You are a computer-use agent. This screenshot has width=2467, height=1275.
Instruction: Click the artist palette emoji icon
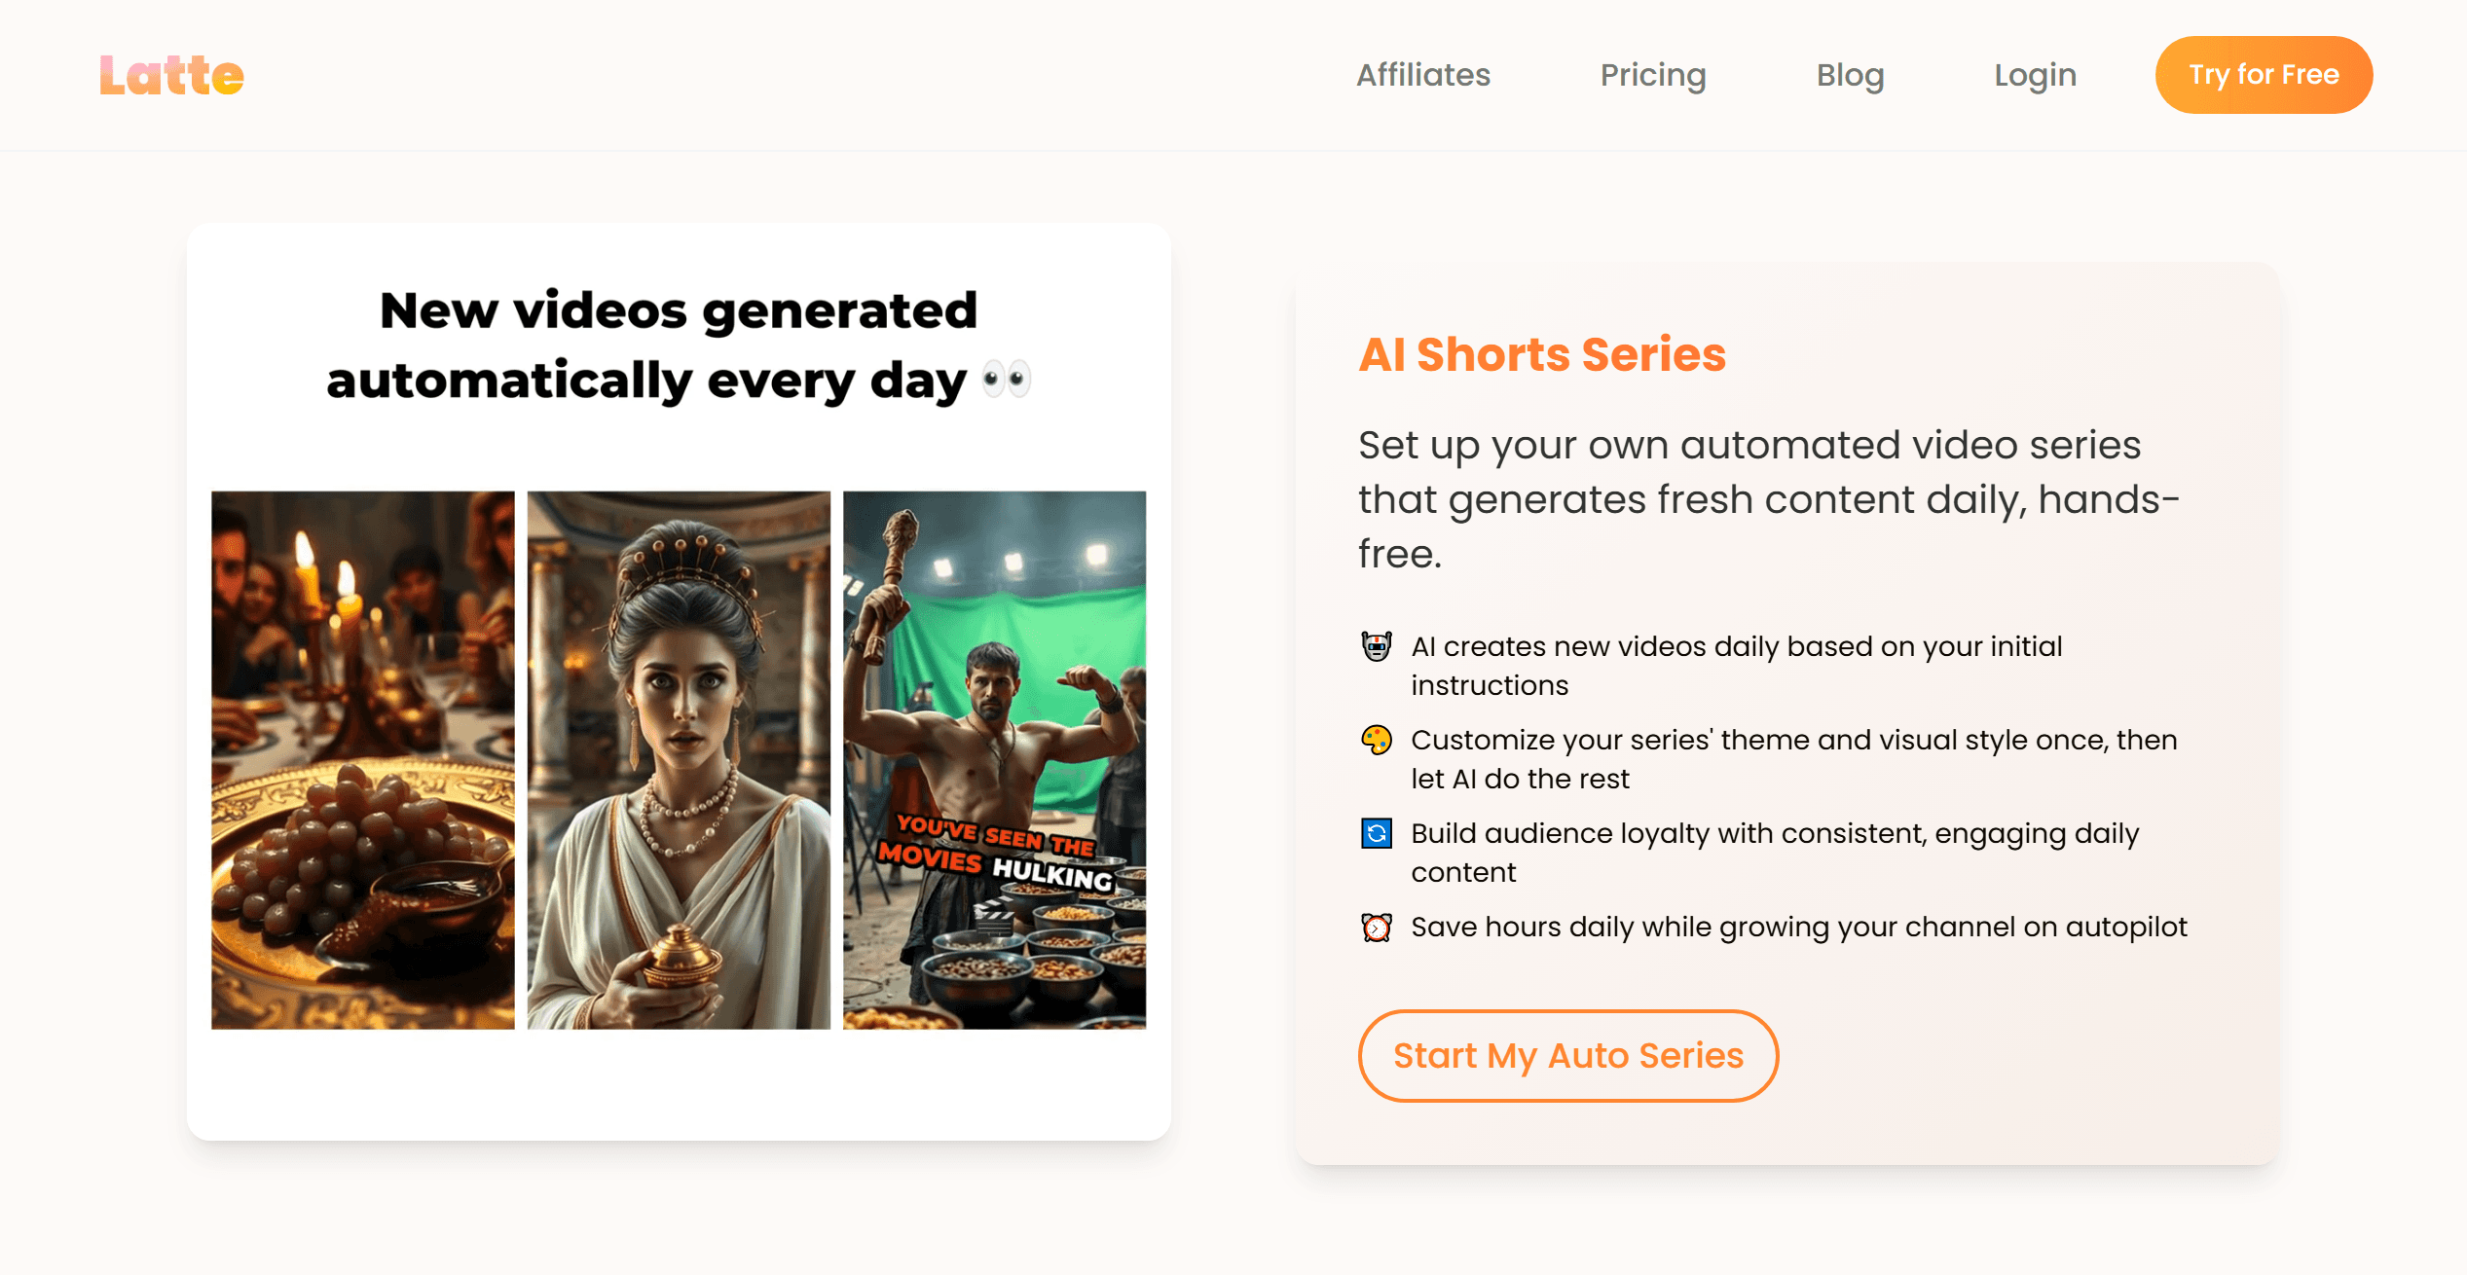[x=1376, y=740]
